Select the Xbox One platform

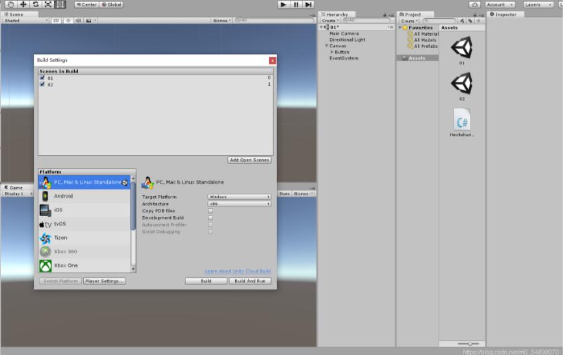pos(84,265)
